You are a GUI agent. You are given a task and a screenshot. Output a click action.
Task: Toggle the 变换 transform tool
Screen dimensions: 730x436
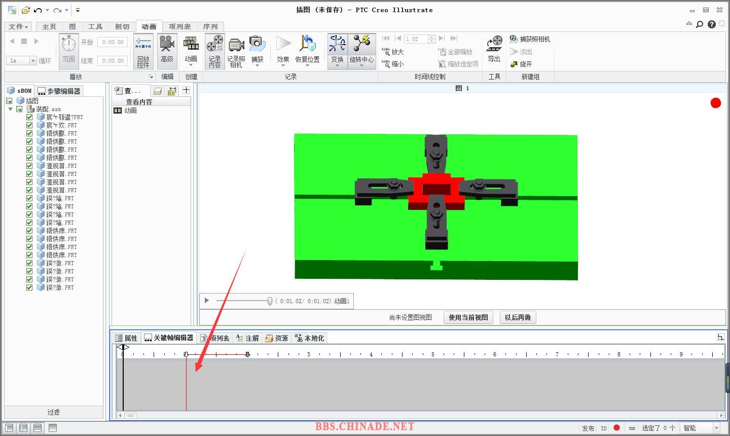tap(337, 51)
